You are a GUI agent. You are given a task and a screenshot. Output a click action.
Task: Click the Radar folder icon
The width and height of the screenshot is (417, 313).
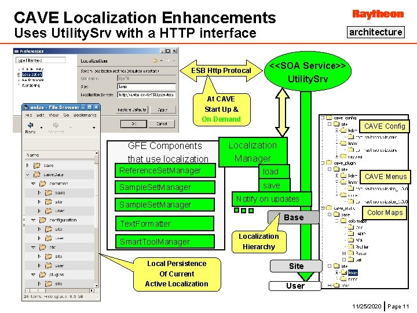tap(351, 253)
